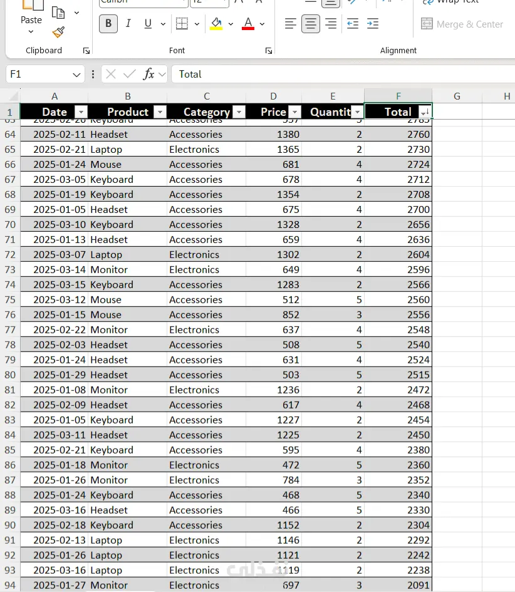The image size is (515, 592).
Task: Expand the Copy dropdown arrow
Action: click(x=76, y=13)
